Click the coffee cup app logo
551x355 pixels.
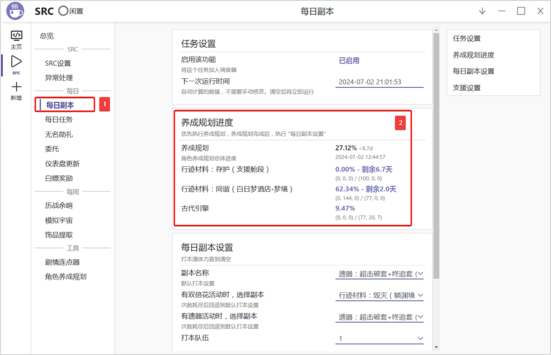click(x=15, y=11)
